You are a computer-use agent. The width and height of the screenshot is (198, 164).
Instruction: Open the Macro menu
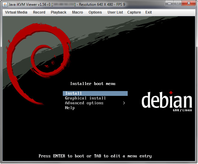tap(78, 12)
